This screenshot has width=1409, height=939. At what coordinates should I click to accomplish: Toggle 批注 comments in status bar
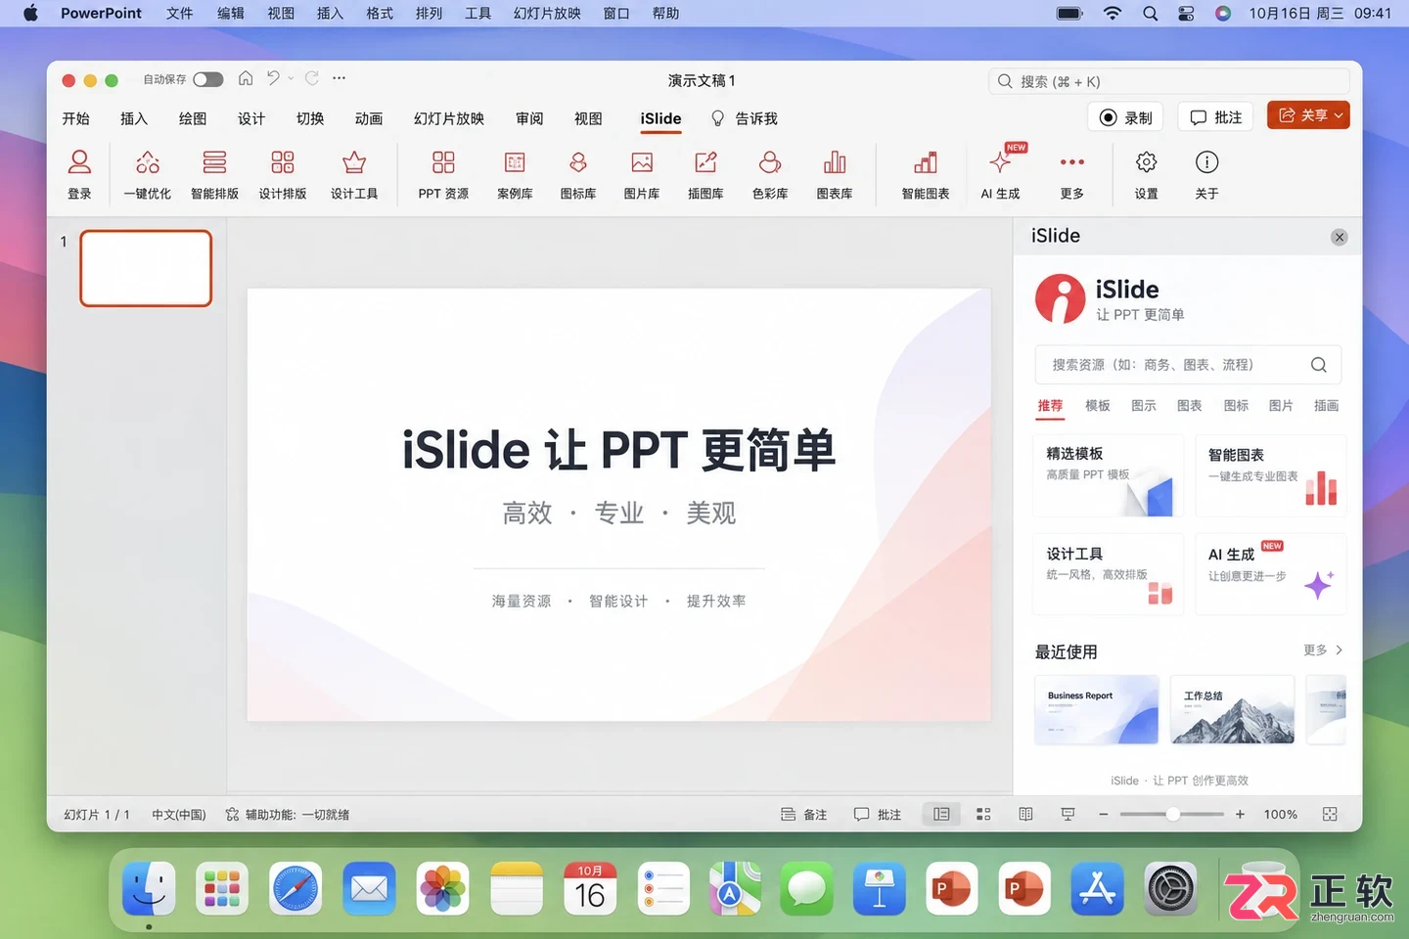point(878,814)
